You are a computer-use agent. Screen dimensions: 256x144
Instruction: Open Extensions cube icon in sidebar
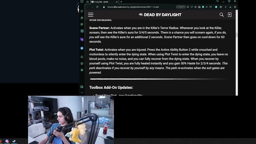point(82,64)
